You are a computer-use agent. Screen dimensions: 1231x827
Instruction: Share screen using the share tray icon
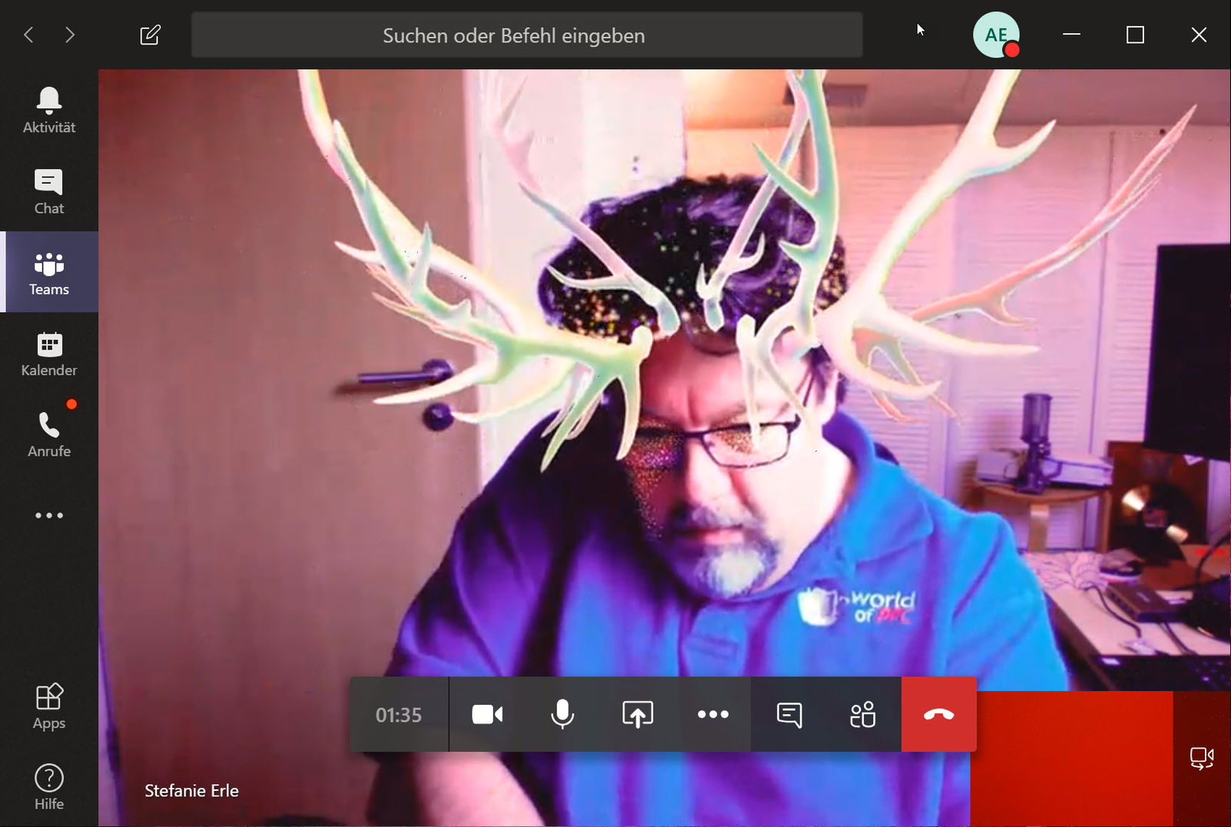(637, 715)
